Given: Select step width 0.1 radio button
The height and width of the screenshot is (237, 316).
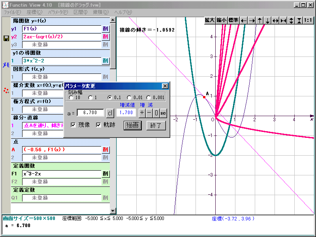Looking at the screenshot, I should 110,98.
